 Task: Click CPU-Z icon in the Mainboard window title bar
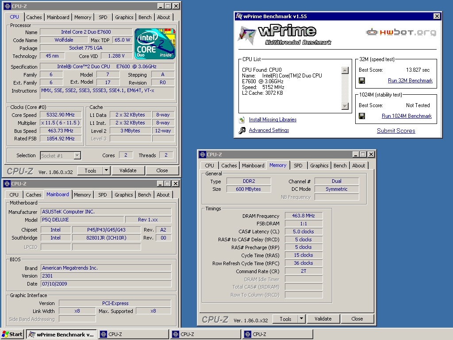[x=7, y=184]
